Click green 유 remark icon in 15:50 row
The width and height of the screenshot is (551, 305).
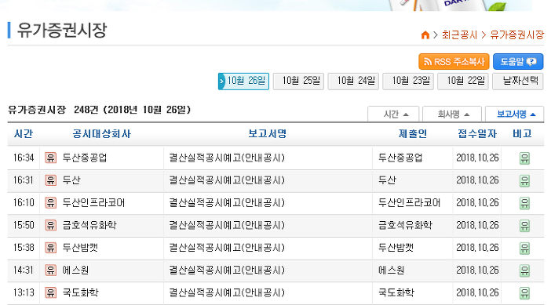(x=524, y=226)
